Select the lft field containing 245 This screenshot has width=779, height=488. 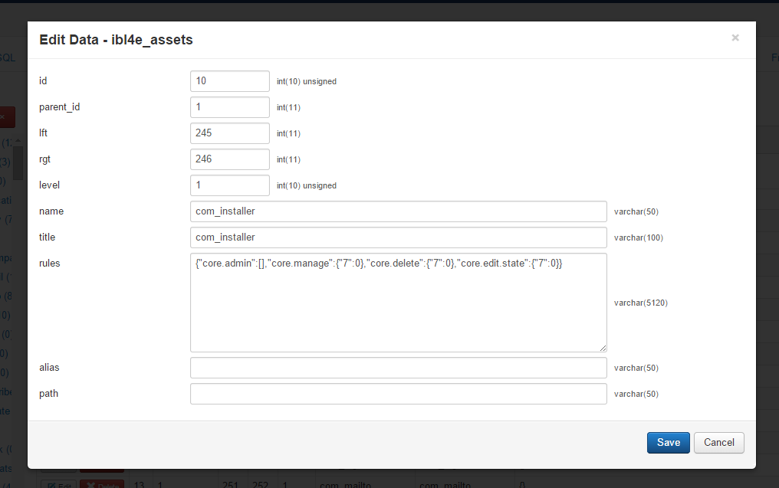tap(230, 133)
